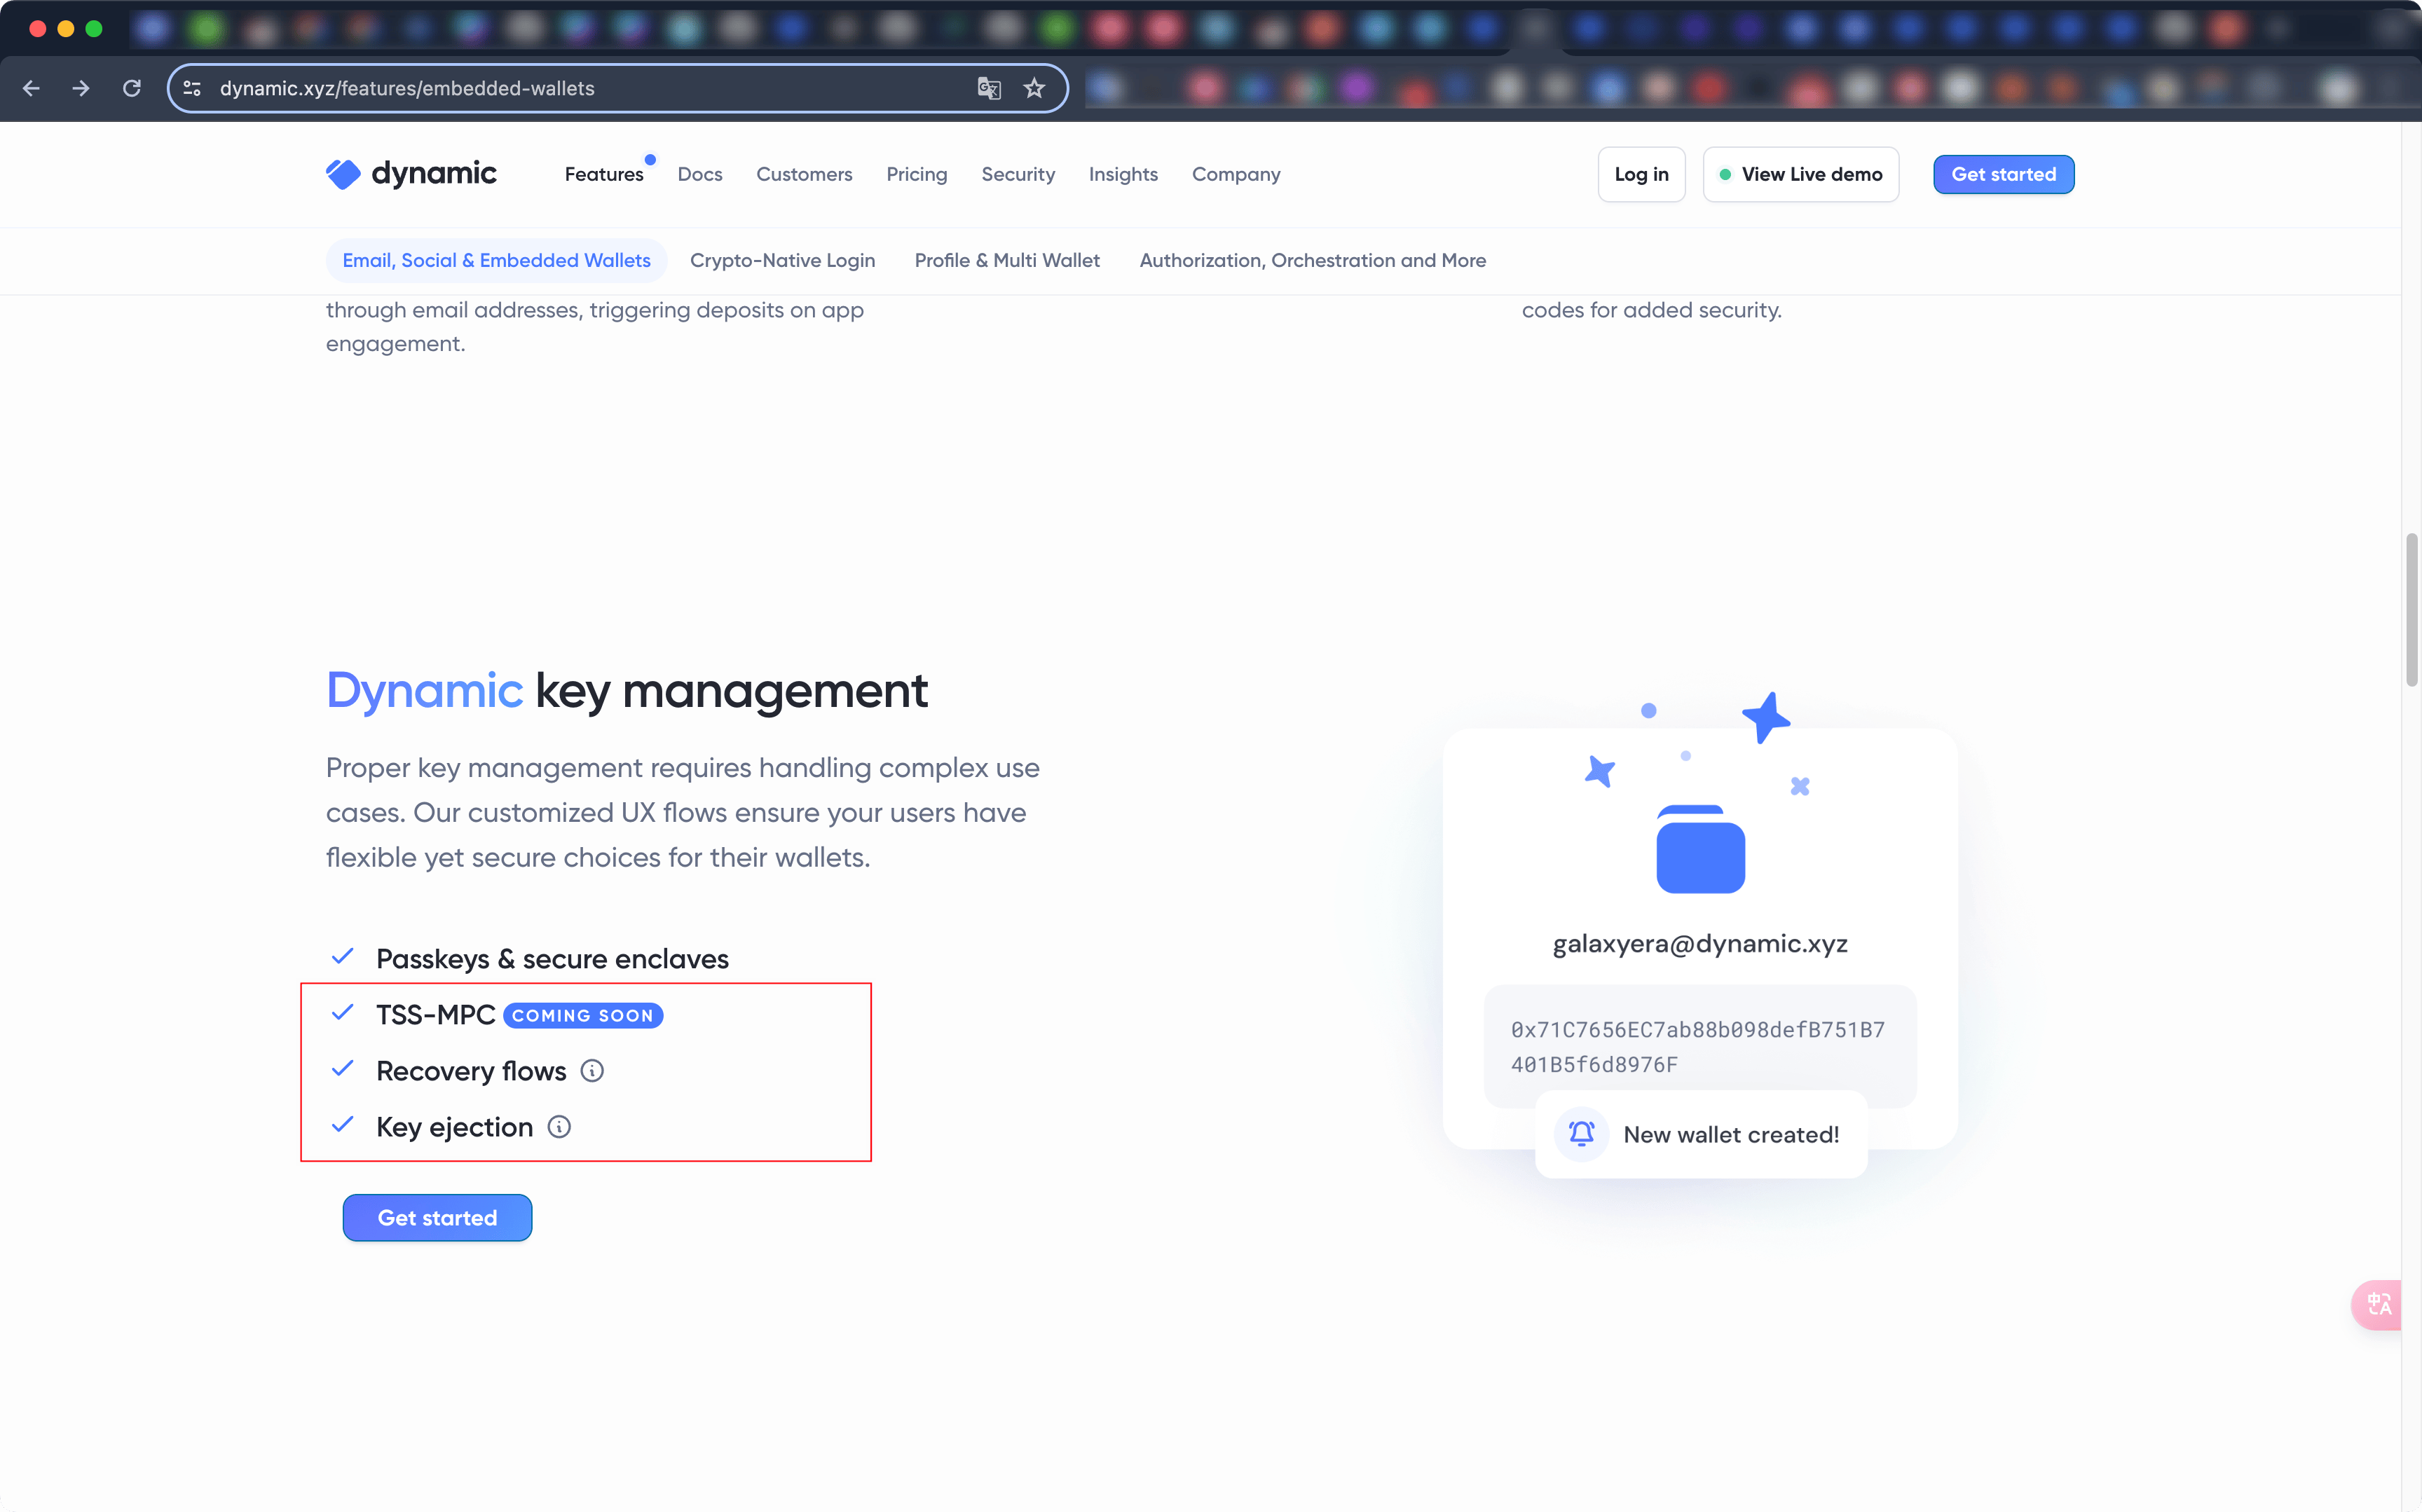This screenshot has width=2422, height=1512.
Task: Click the New wallet created! notification
Action: (1701, 1134)
